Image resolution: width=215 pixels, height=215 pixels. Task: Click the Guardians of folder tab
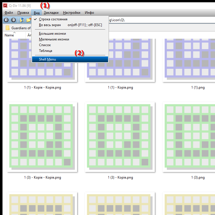pyautogui.click(x=18, y=28)
